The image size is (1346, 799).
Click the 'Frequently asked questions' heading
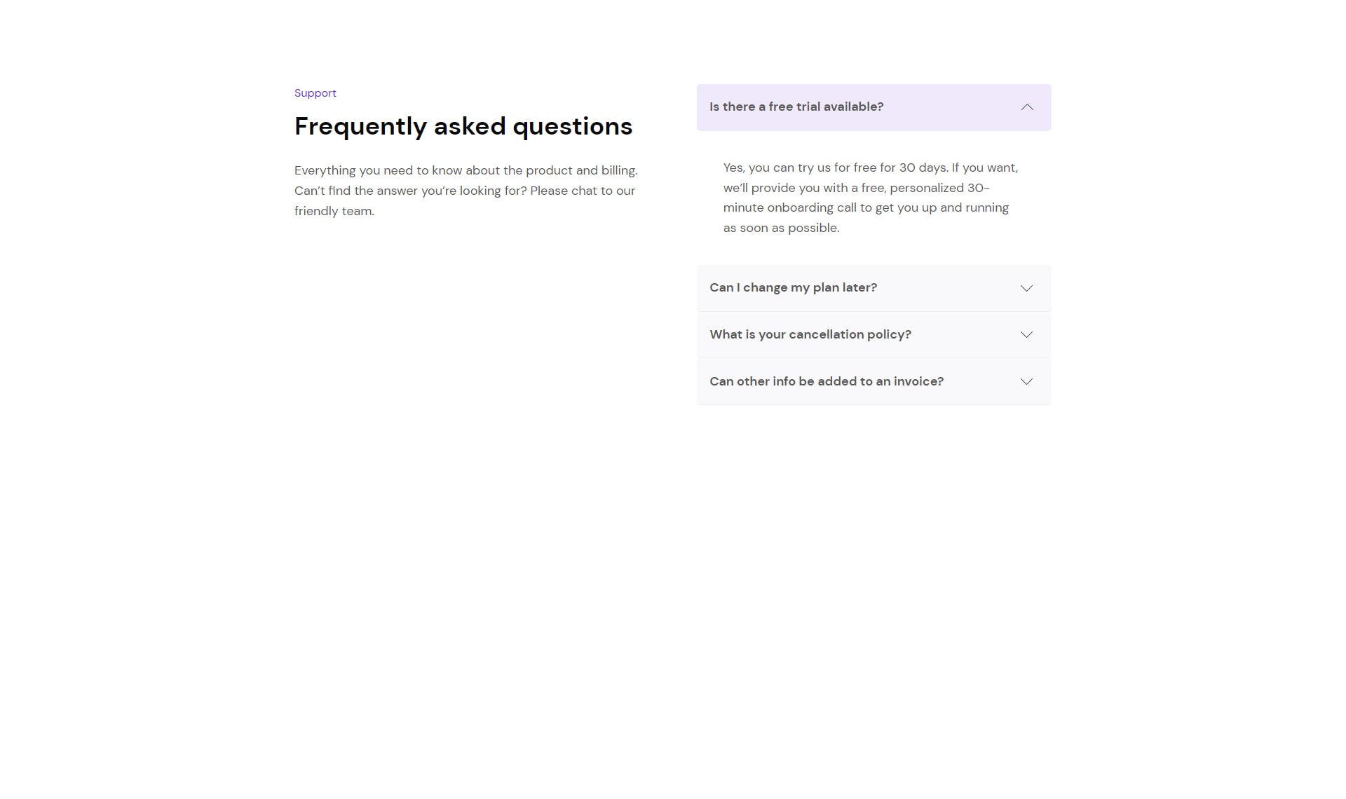463,126
